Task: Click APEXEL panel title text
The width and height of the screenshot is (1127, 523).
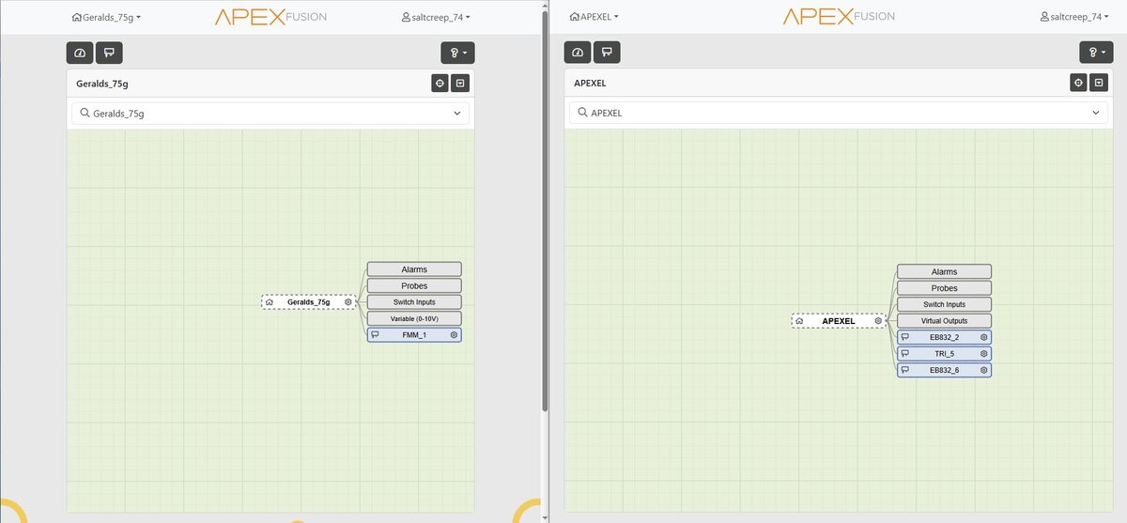Action: [590, 83]
